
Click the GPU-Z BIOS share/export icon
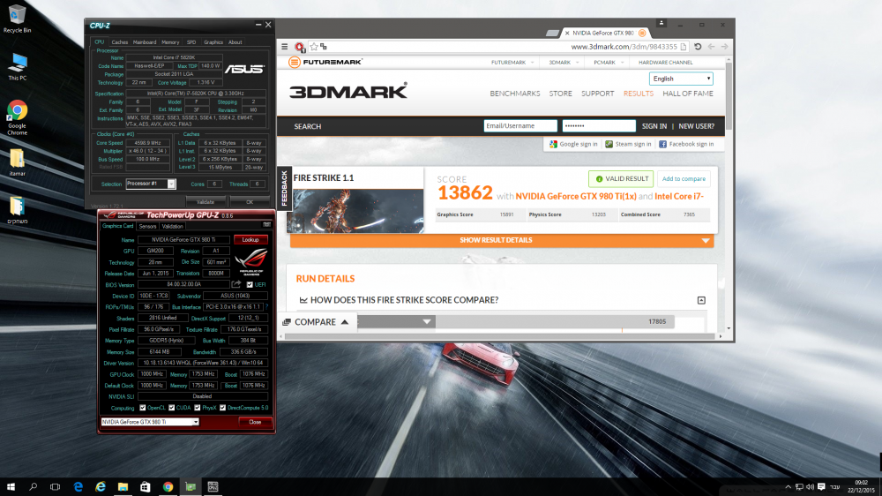pyautogui.click(x=236, y=285)
